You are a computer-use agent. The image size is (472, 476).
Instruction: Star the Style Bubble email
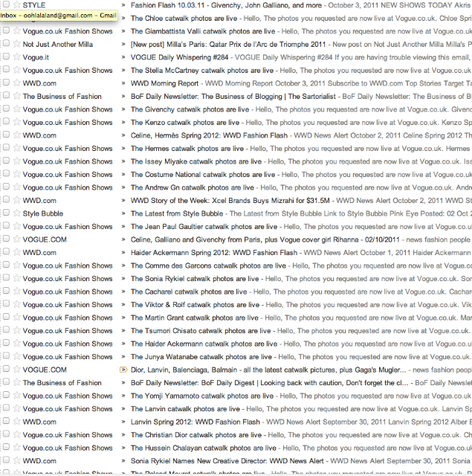[17, 213]
